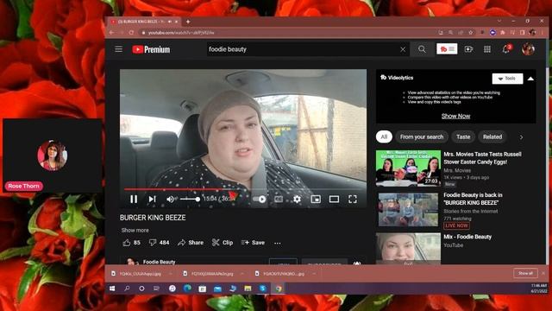This screenshot has height=311, width=552.
Task: Open the first downloaded jpg file
Action: pyautogui.click(x=136, y=274)
